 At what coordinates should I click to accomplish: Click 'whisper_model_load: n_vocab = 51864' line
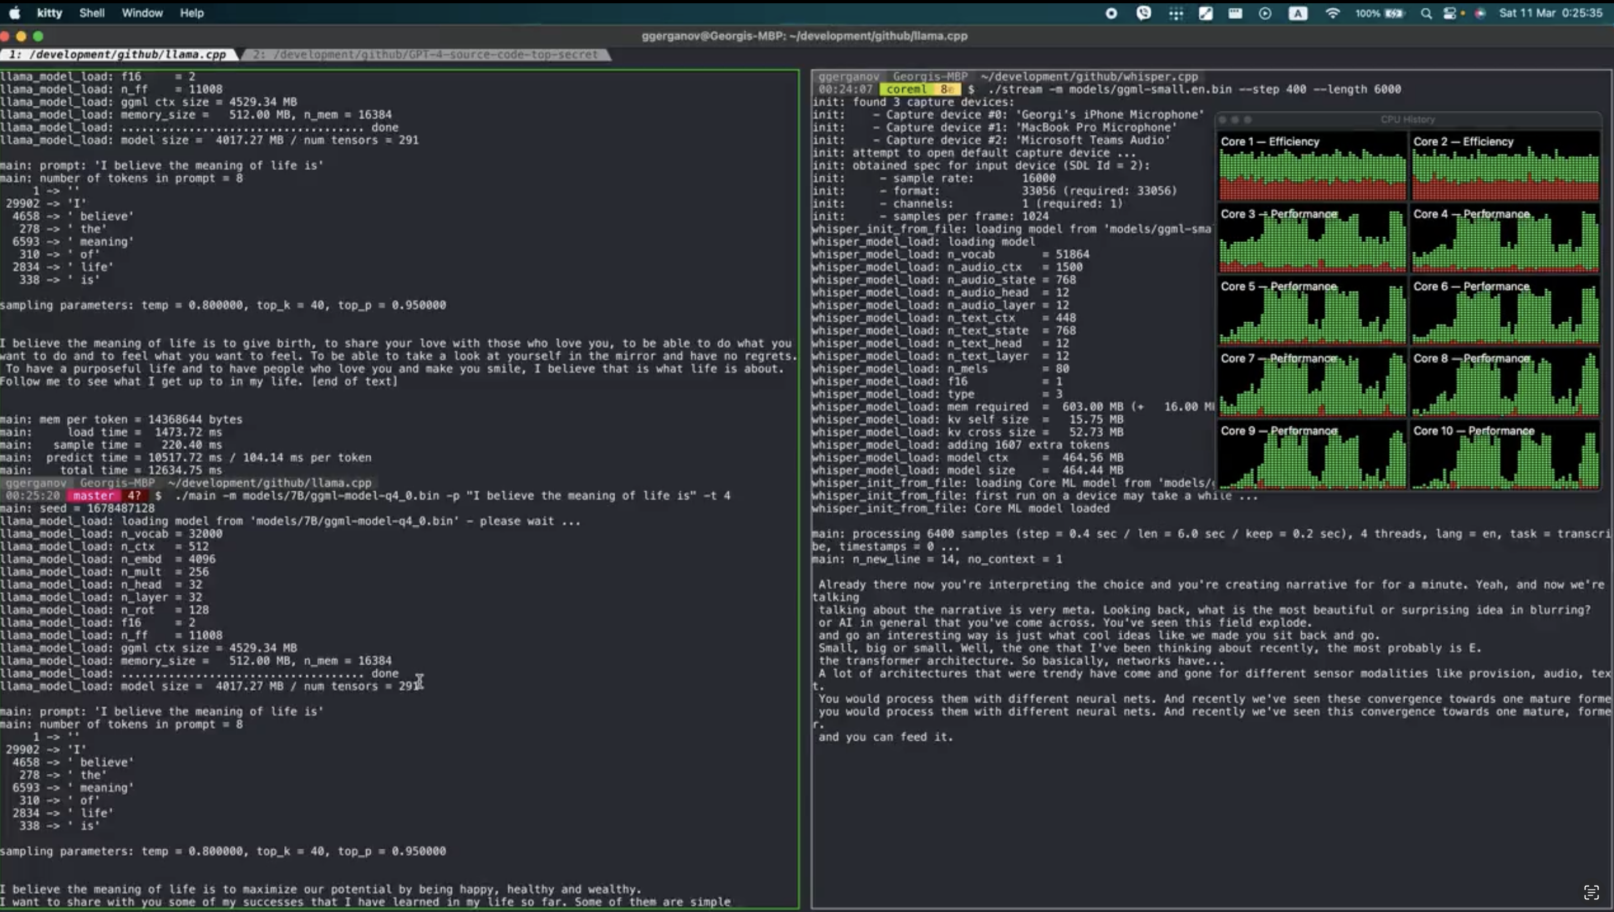pyautogui.click(x=950, y=254)
